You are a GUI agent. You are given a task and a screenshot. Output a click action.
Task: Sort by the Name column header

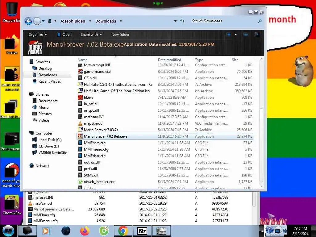82,60
